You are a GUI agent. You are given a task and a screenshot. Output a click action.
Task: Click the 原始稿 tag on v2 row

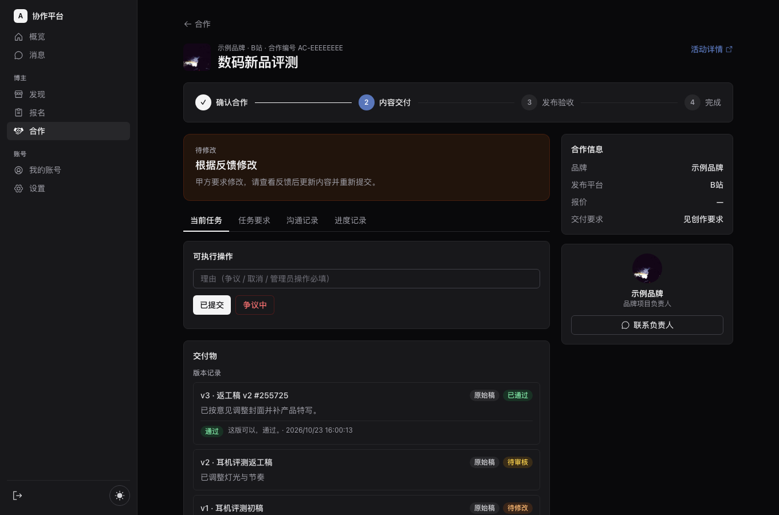pos(485,462)
